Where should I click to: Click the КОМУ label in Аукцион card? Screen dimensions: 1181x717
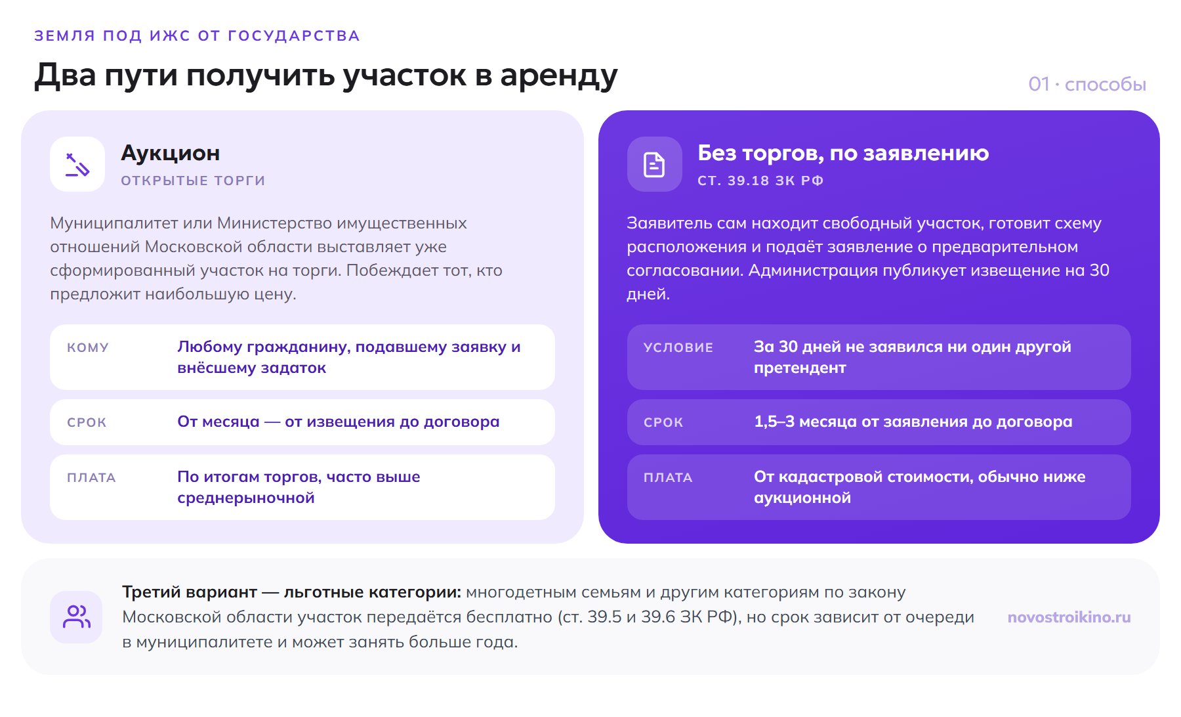click(88, 347)
